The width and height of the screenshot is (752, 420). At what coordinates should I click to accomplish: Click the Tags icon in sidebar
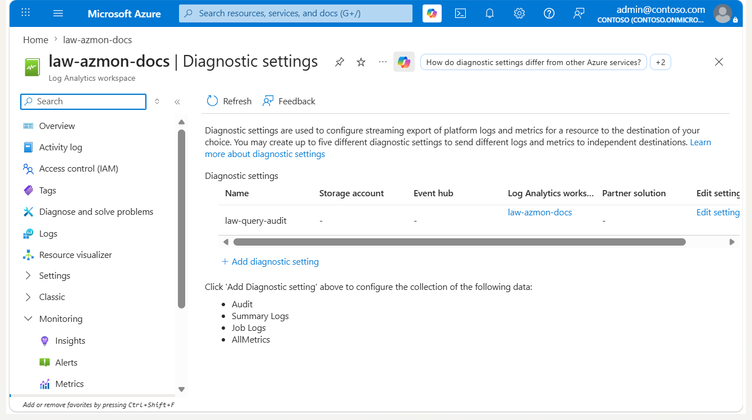pos(28,191)
